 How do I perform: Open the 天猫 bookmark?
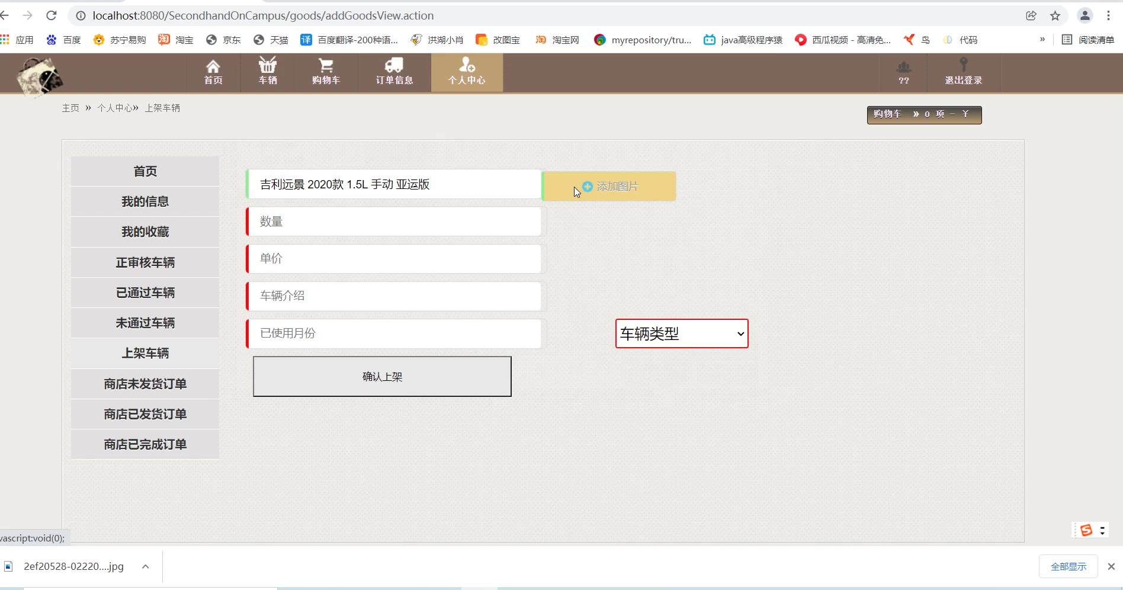click(271, 40)
